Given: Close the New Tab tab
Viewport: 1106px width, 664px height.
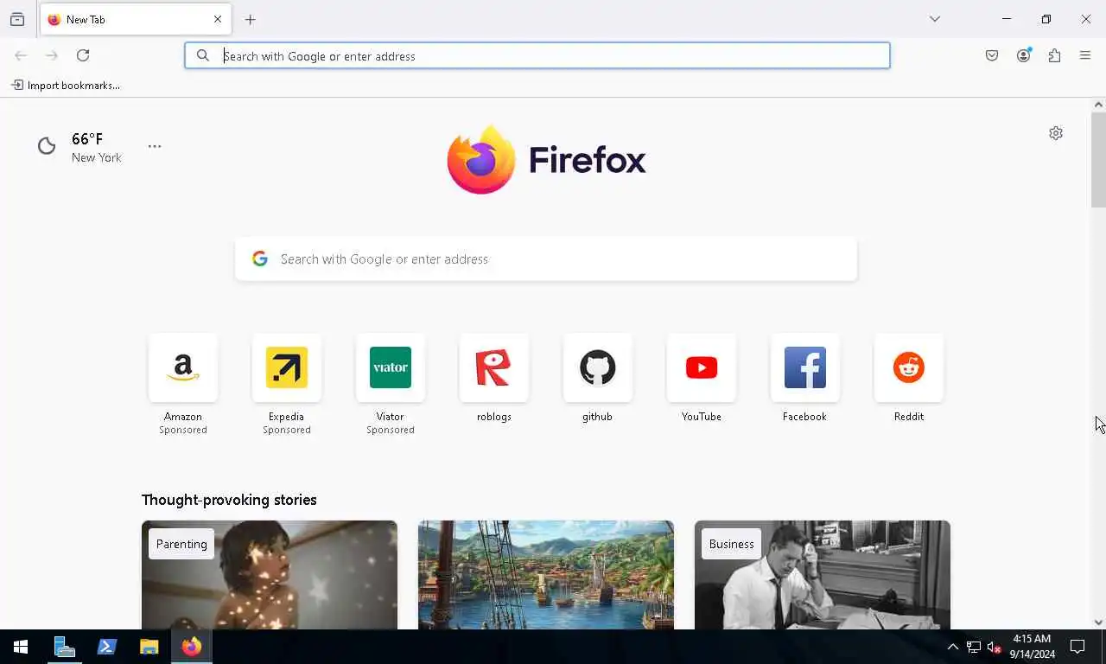Looking at the screenshot, I should point(218,19).
